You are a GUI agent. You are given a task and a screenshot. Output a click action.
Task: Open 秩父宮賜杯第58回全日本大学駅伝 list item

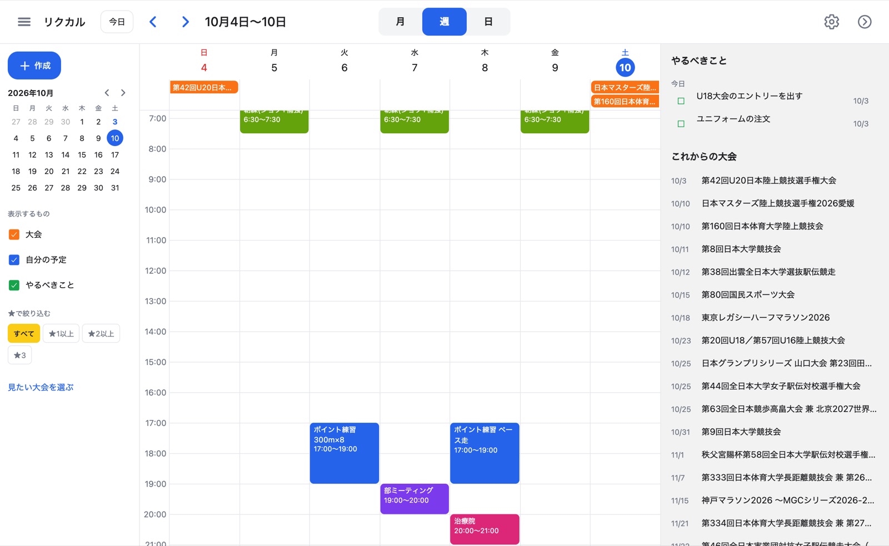pyautogui.click(x=774, y=454)
